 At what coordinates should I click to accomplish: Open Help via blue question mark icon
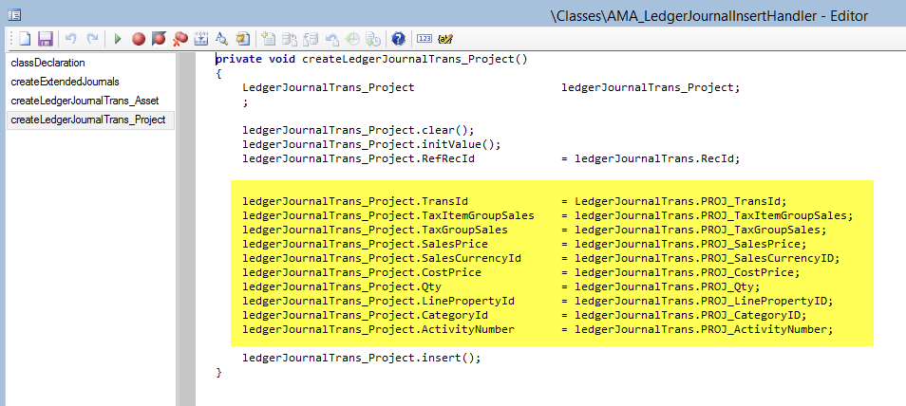398,39
